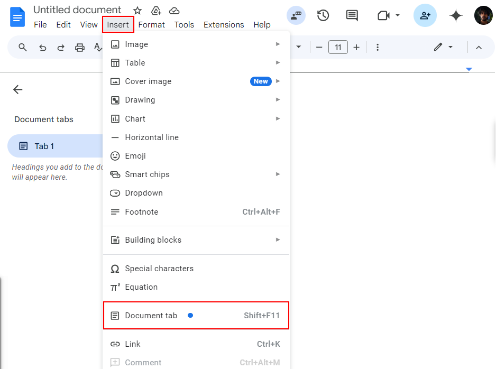Expand the Image submenu
The width and height of the screenshot is (496, 369).
click(x=196, y=44)
